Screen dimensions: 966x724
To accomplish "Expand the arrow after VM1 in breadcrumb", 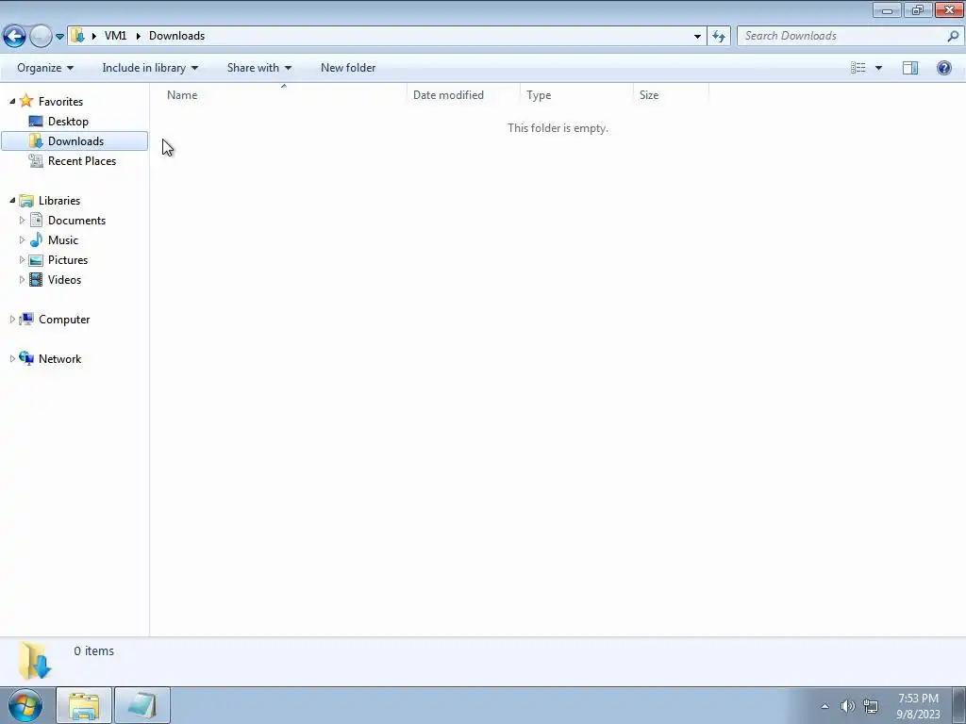I will (138, 36).
